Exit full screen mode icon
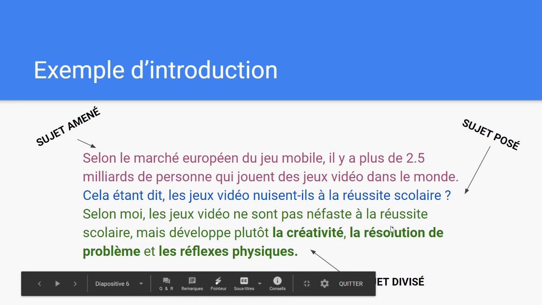542x305 pixels. [307, 284]
